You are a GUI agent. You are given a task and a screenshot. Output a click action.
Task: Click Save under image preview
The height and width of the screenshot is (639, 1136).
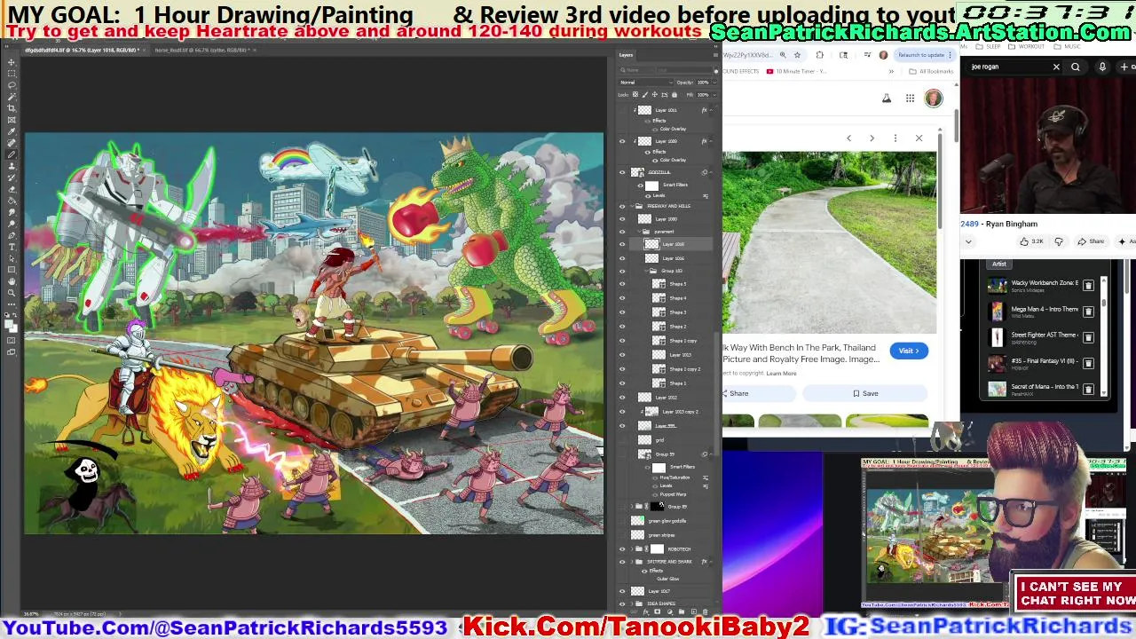[x=865, y=393]
